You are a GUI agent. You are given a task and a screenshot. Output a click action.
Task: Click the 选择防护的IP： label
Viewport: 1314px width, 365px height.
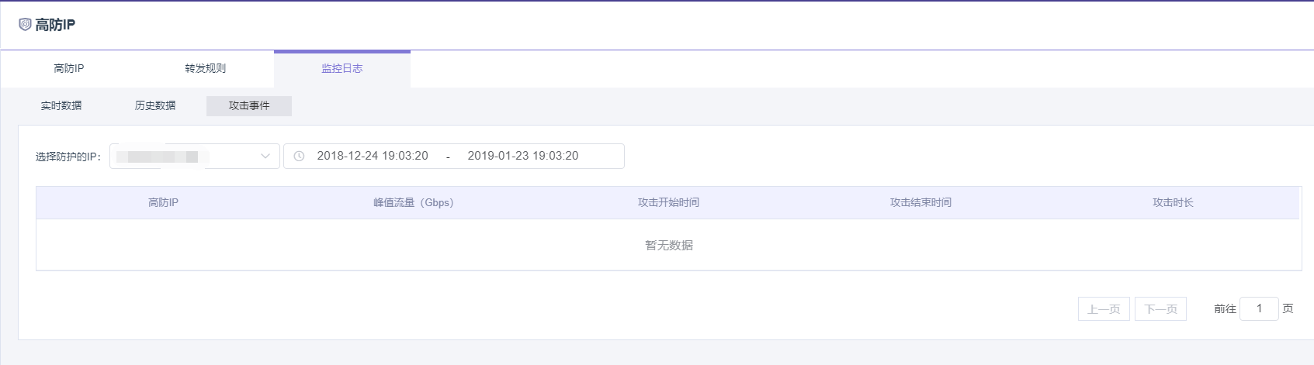[x=68, y=157]
